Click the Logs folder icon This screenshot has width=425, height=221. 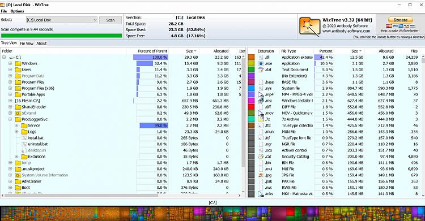pos(24,132)
